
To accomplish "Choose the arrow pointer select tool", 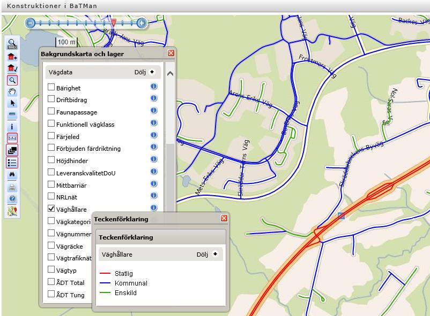I will (x=12, y=103).
